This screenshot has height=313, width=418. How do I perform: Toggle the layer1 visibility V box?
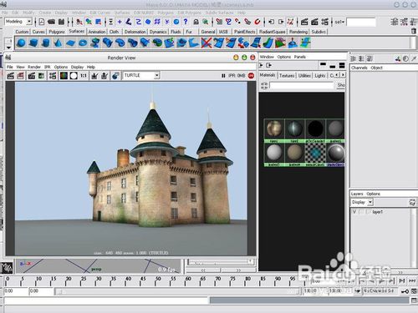pos(354,212)
